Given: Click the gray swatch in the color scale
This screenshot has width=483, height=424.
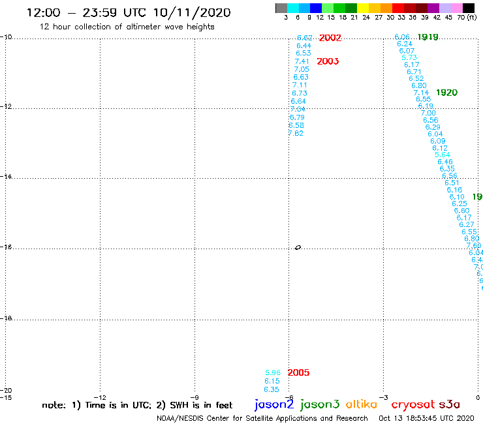Looking at the screenshot, I should pos(281,8).
